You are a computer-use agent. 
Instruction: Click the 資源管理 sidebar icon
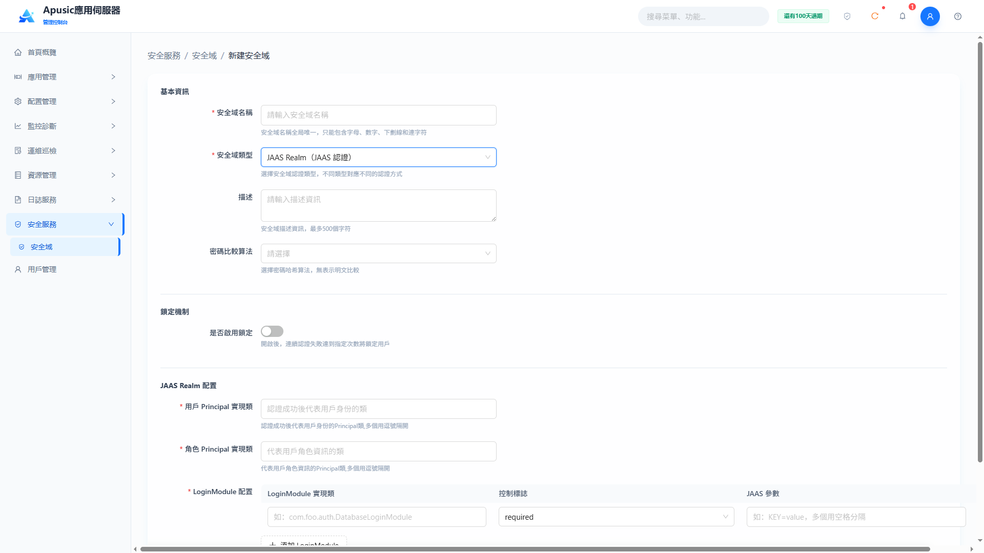tap(18, 175)
